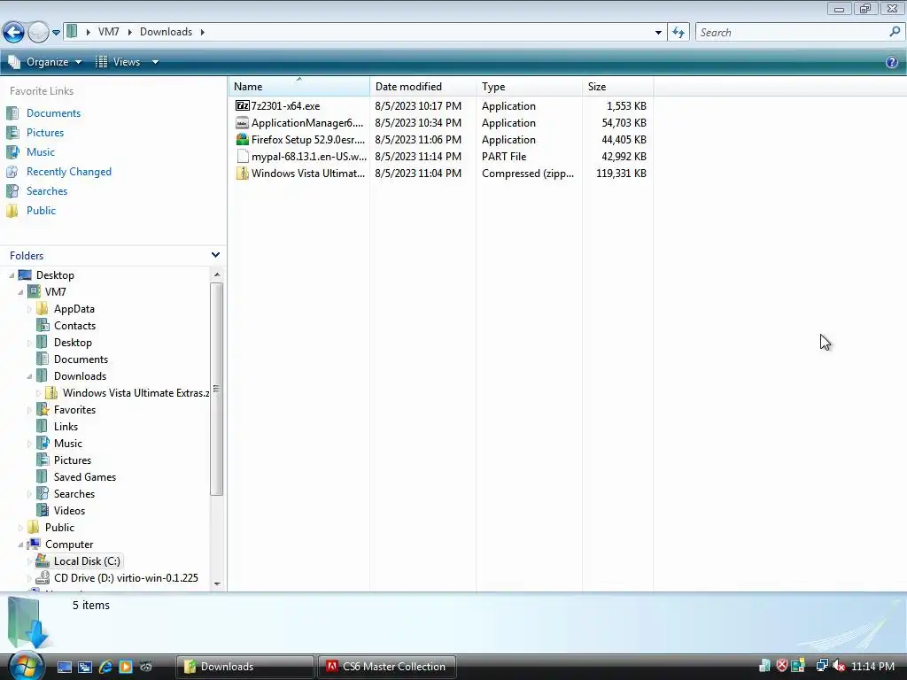Open Music favorite link
907x680 pixels.
40,152
